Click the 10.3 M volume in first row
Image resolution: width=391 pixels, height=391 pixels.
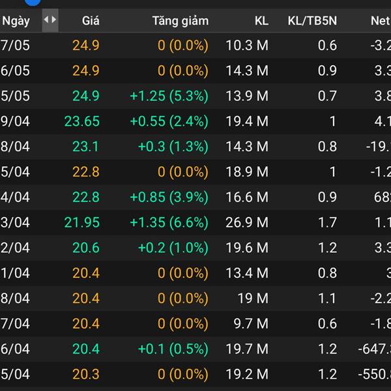click(246, 46)
